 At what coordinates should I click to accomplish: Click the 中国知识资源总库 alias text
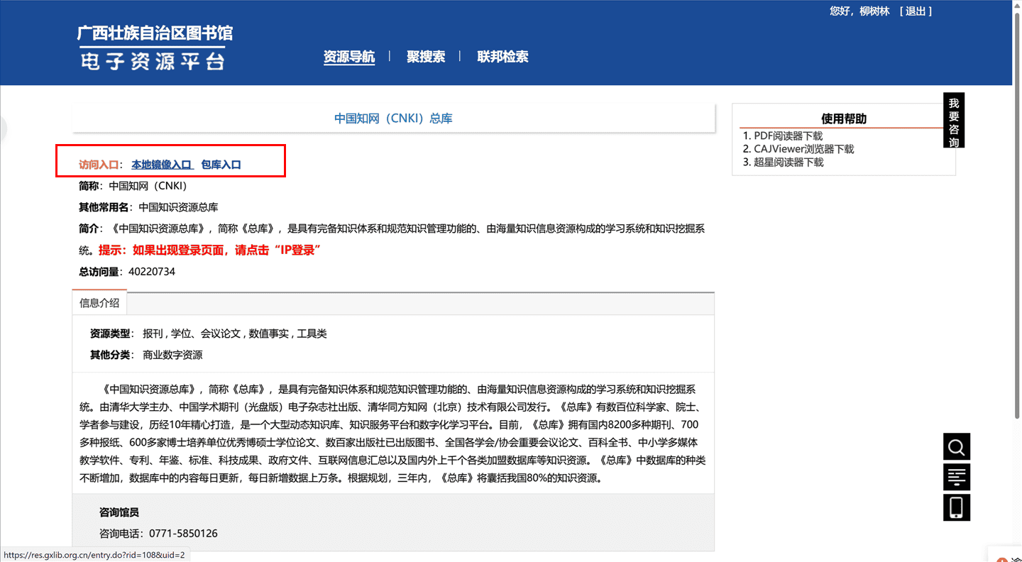[178, 207]
